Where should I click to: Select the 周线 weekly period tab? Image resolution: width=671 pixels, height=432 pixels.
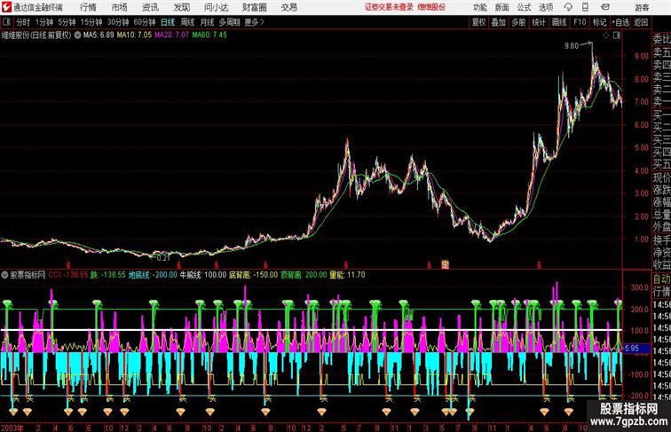pos(187,22)
